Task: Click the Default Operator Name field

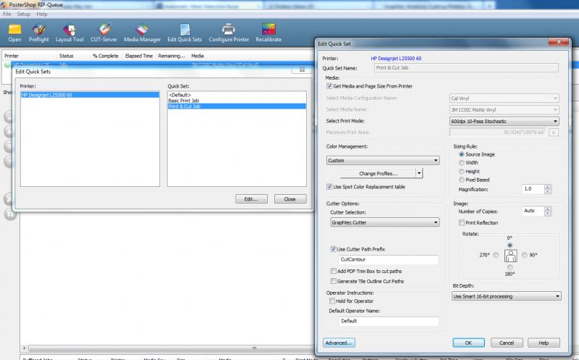Action: pos(389,321)
